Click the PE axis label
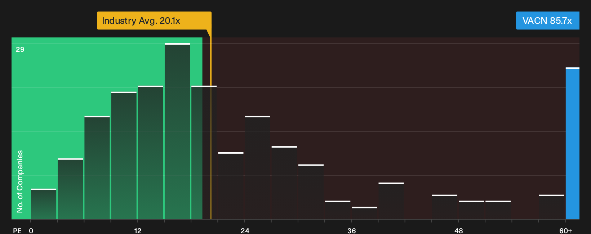This screenshot has height=234, width=591. point(17,231)
